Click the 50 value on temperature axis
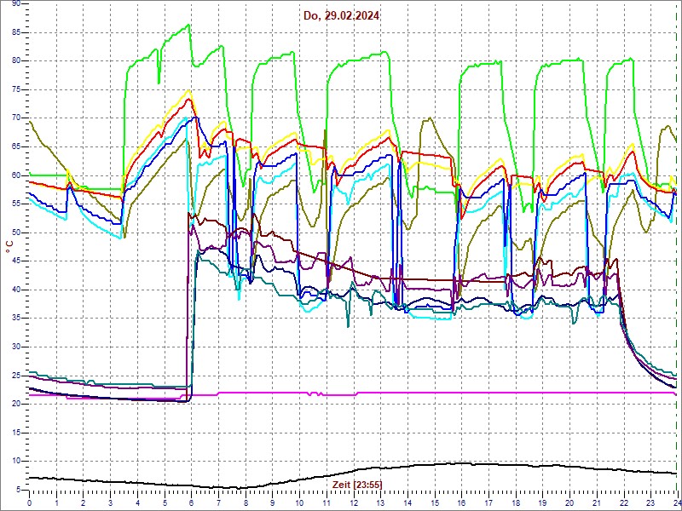The image size is (682, 511). point(16,233)
